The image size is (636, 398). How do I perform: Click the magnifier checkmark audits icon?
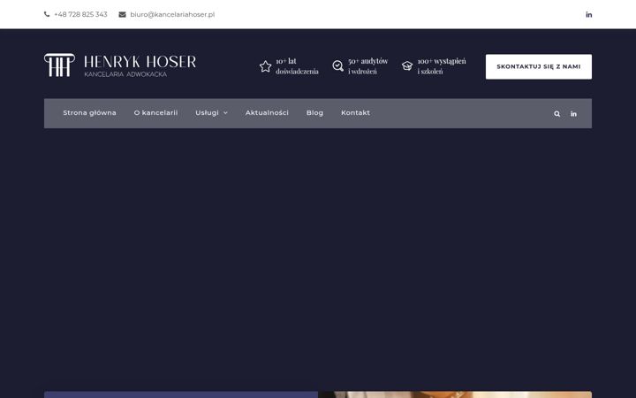click(x=337, y=65)
